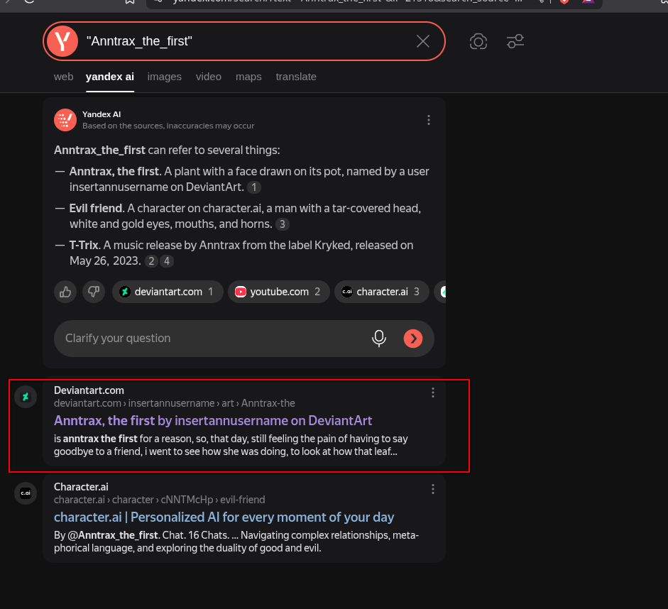Screen dimensions: 668x609
Task: Start voice input with microphone icon
Action: [379, 339]
